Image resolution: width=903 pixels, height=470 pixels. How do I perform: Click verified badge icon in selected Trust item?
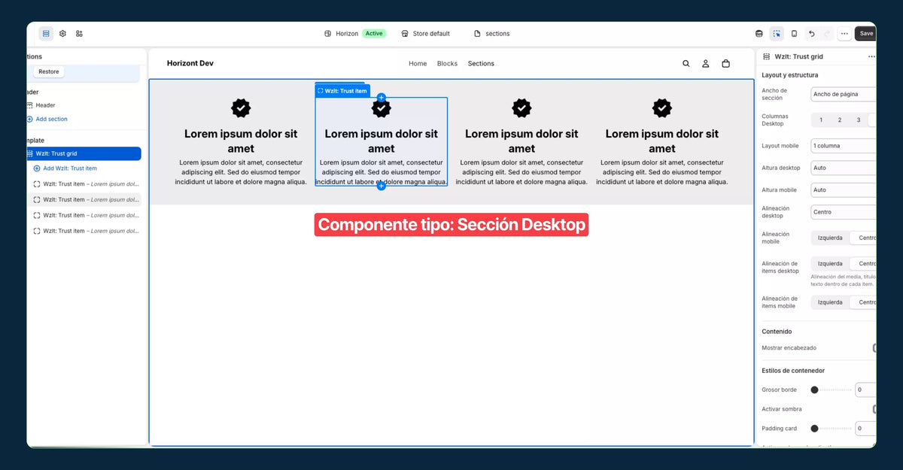click(382, 108)
